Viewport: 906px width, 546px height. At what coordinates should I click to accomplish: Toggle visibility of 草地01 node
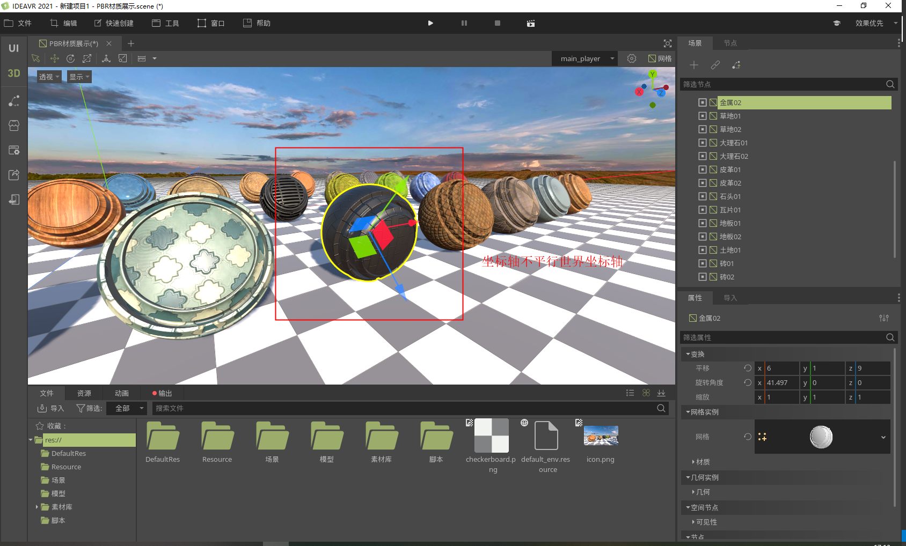coord(702,116)
